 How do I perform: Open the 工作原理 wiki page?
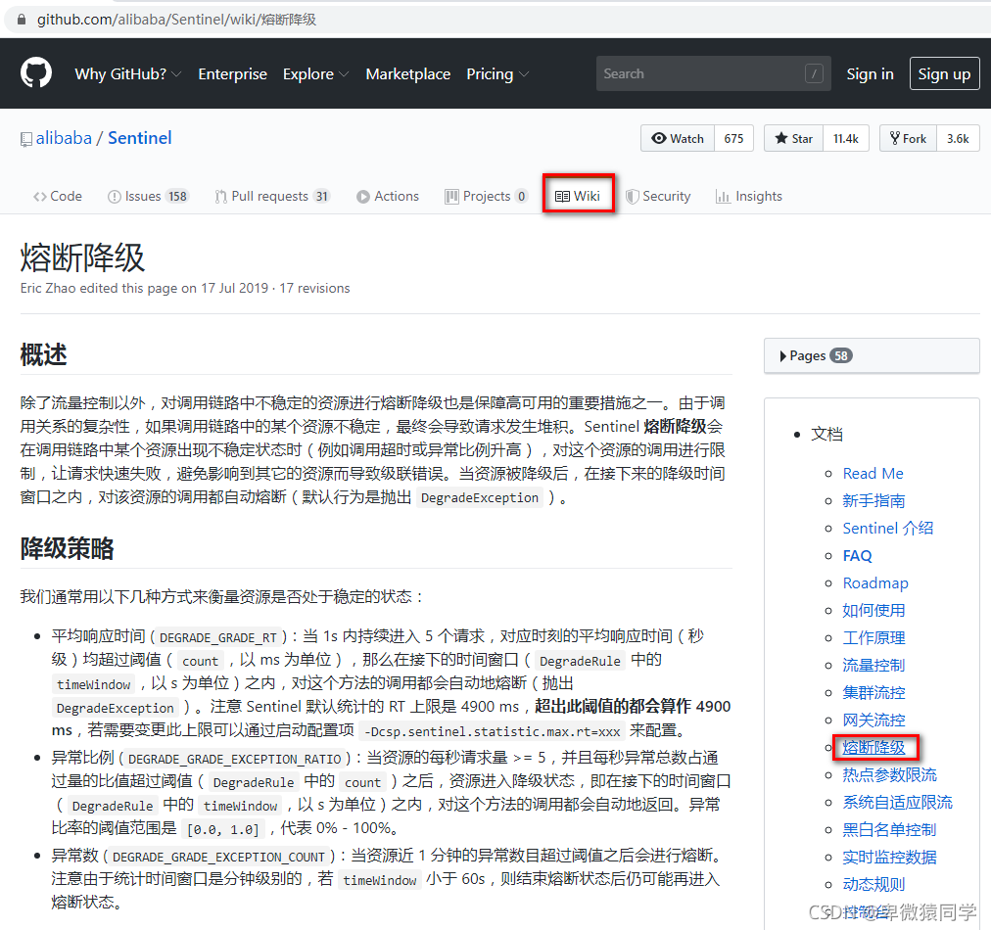[x=873, y=638]
